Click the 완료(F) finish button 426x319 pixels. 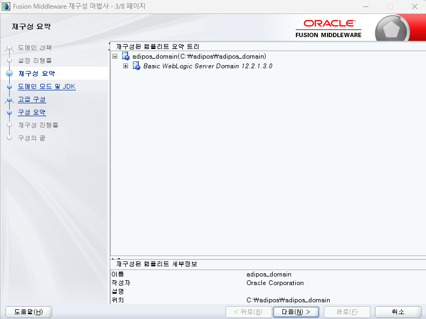[347, 311]
